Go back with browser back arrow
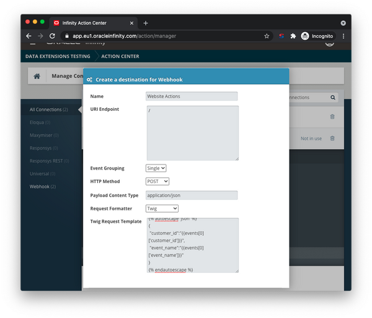The width and height of the screenshot is (372, 318). (x=29, y=36)
